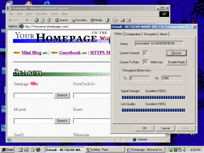Switch to the Encryption tab
The width and height of the screenshot is (204, 153).
[x=150, y=34]
